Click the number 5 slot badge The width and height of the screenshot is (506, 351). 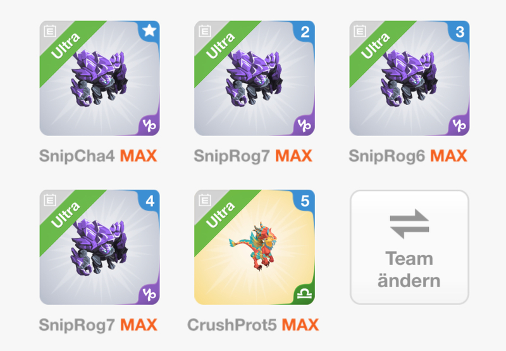(x=305, y=201)
